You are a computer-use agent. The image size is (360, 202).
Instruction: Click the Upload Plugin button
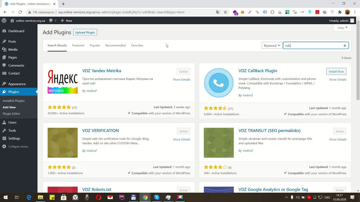pos(85,32)
